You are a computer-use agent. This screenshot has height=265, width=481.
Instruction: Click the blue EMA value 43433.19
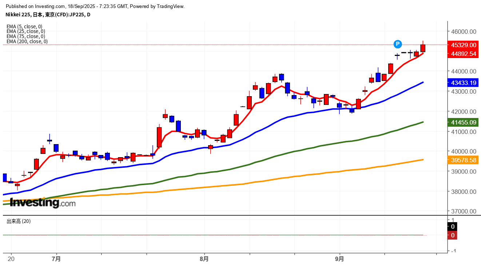click(x=464, y=83)
